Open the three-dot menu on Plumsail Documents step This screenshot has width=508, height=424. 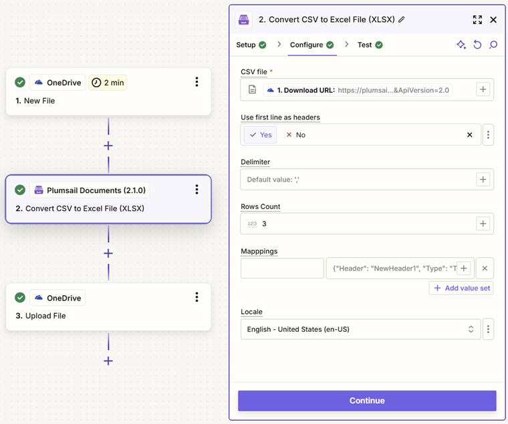[x=197, y=190]
